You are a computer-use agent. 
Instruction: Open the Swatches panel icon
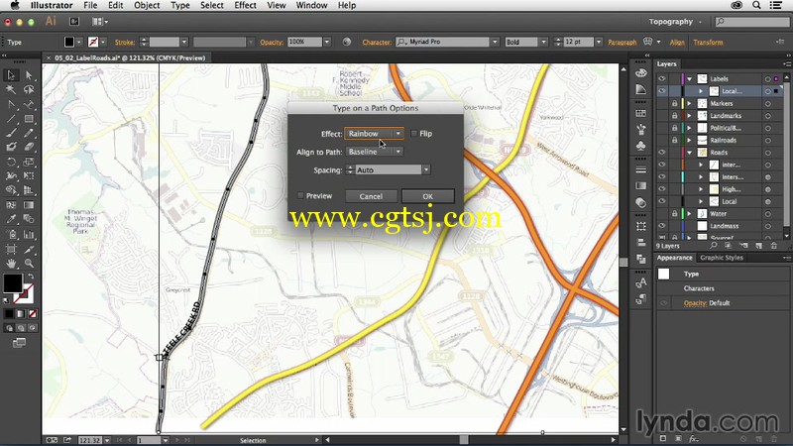pyautogui.click(x=640, y=113)
